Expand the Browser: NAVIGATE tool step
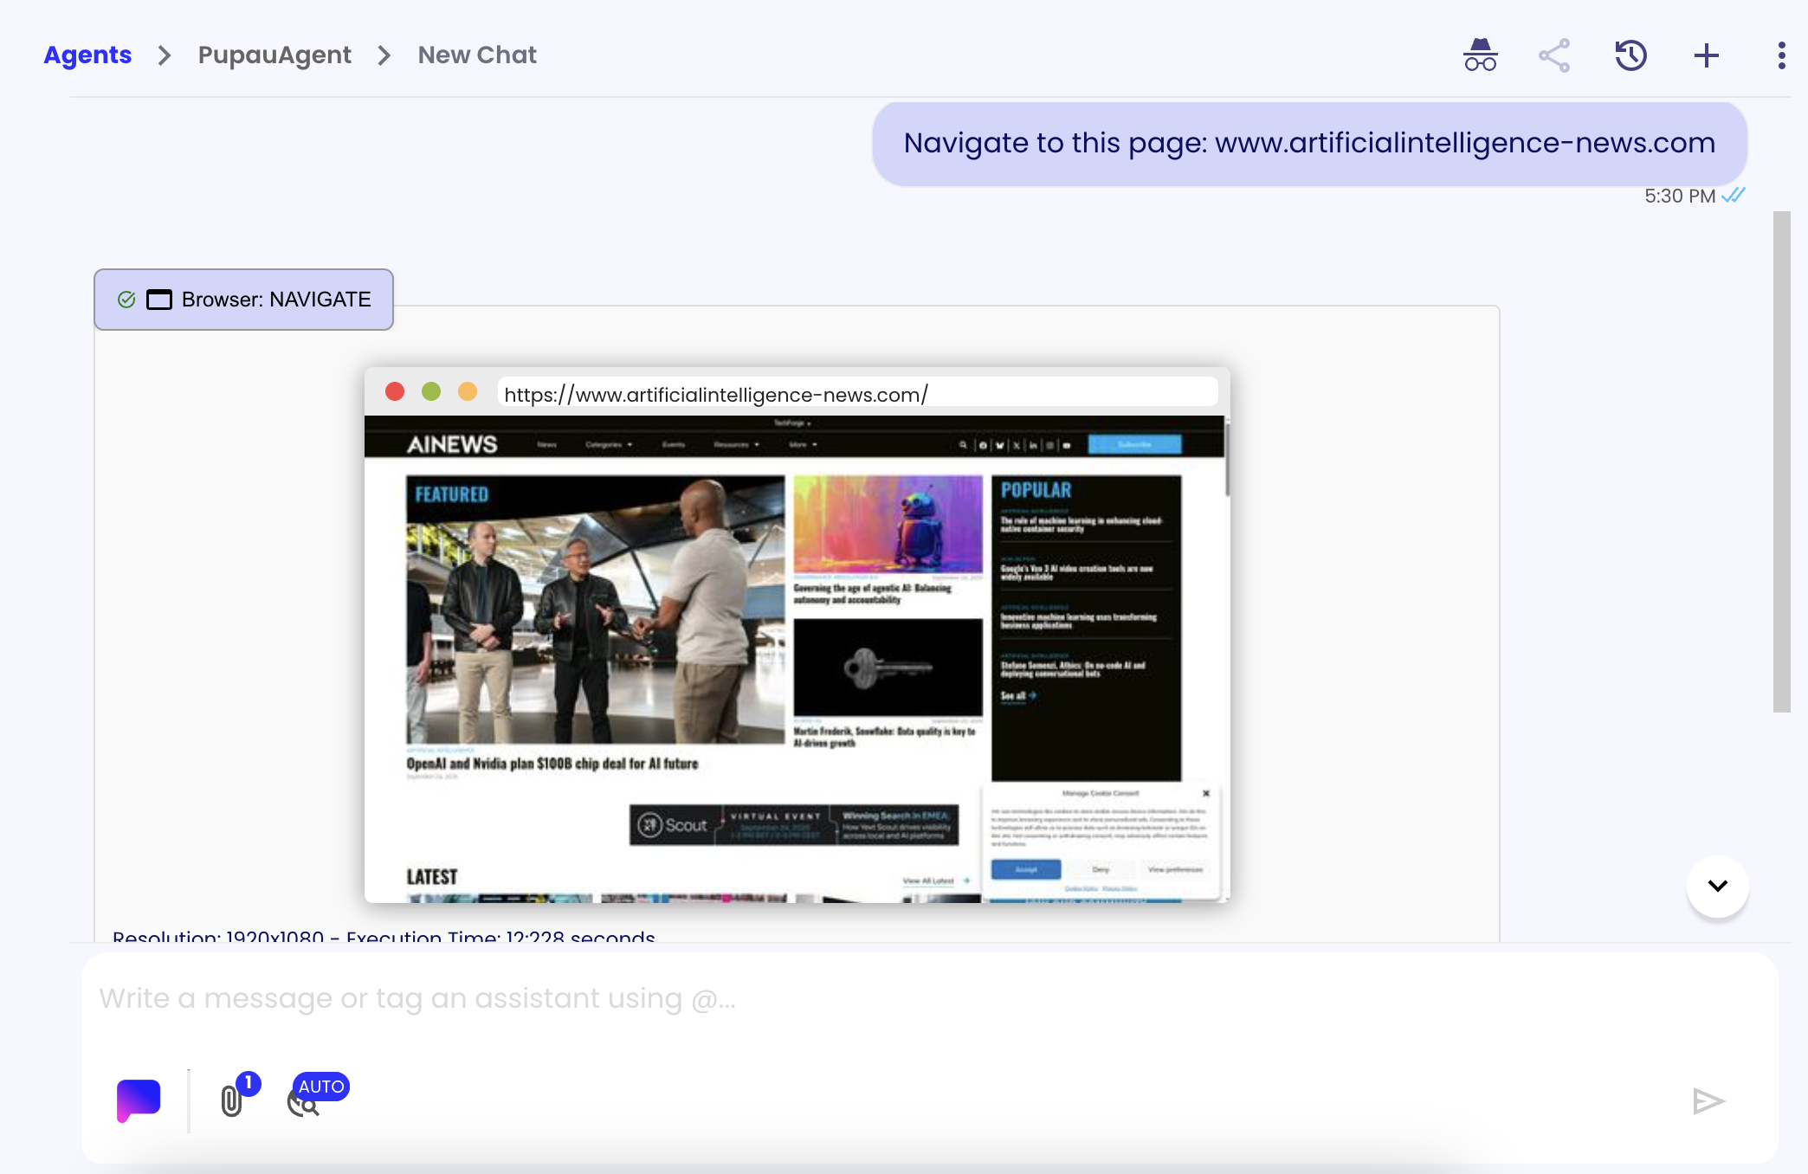 (243, 300)
